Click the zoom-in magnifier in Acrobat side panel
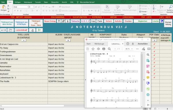 tap(148, 55)
